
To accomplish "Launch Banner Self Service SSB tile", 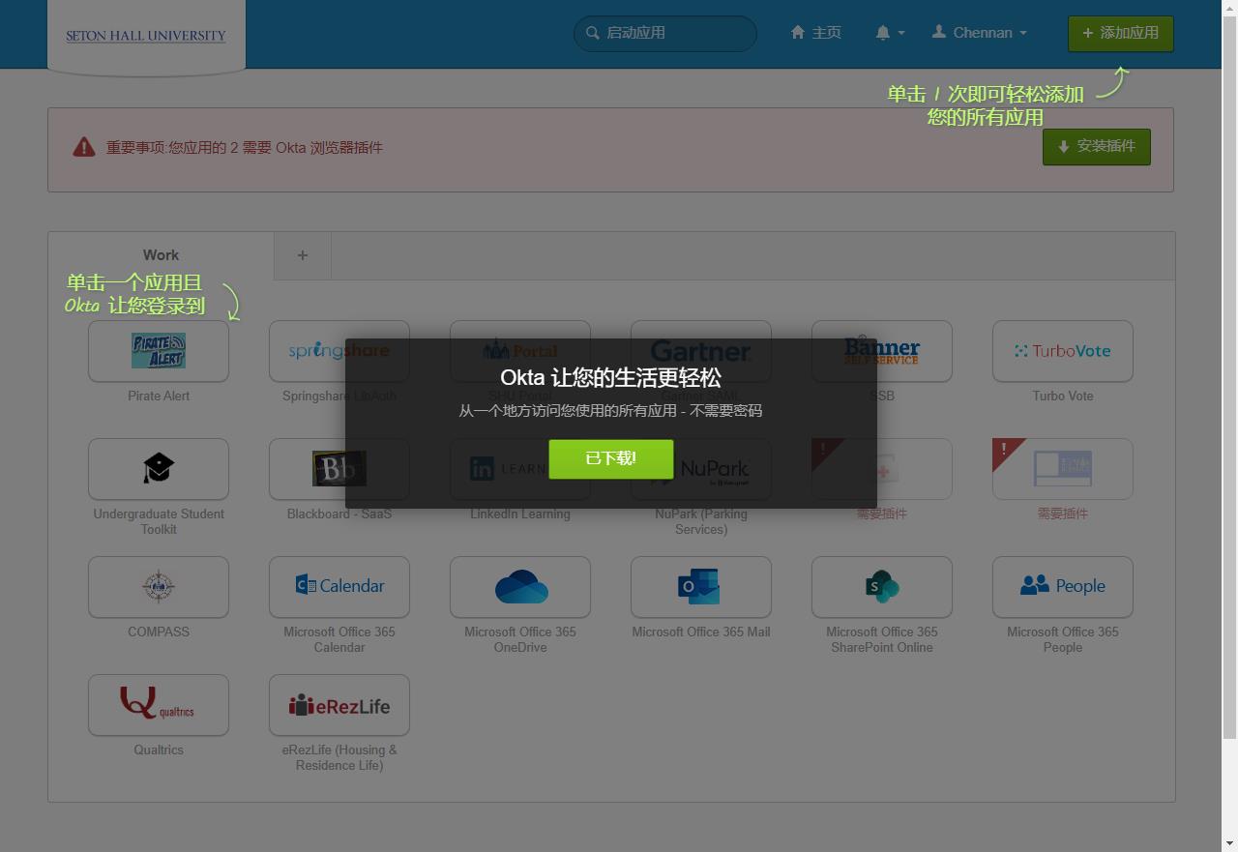I will (882, 351).
